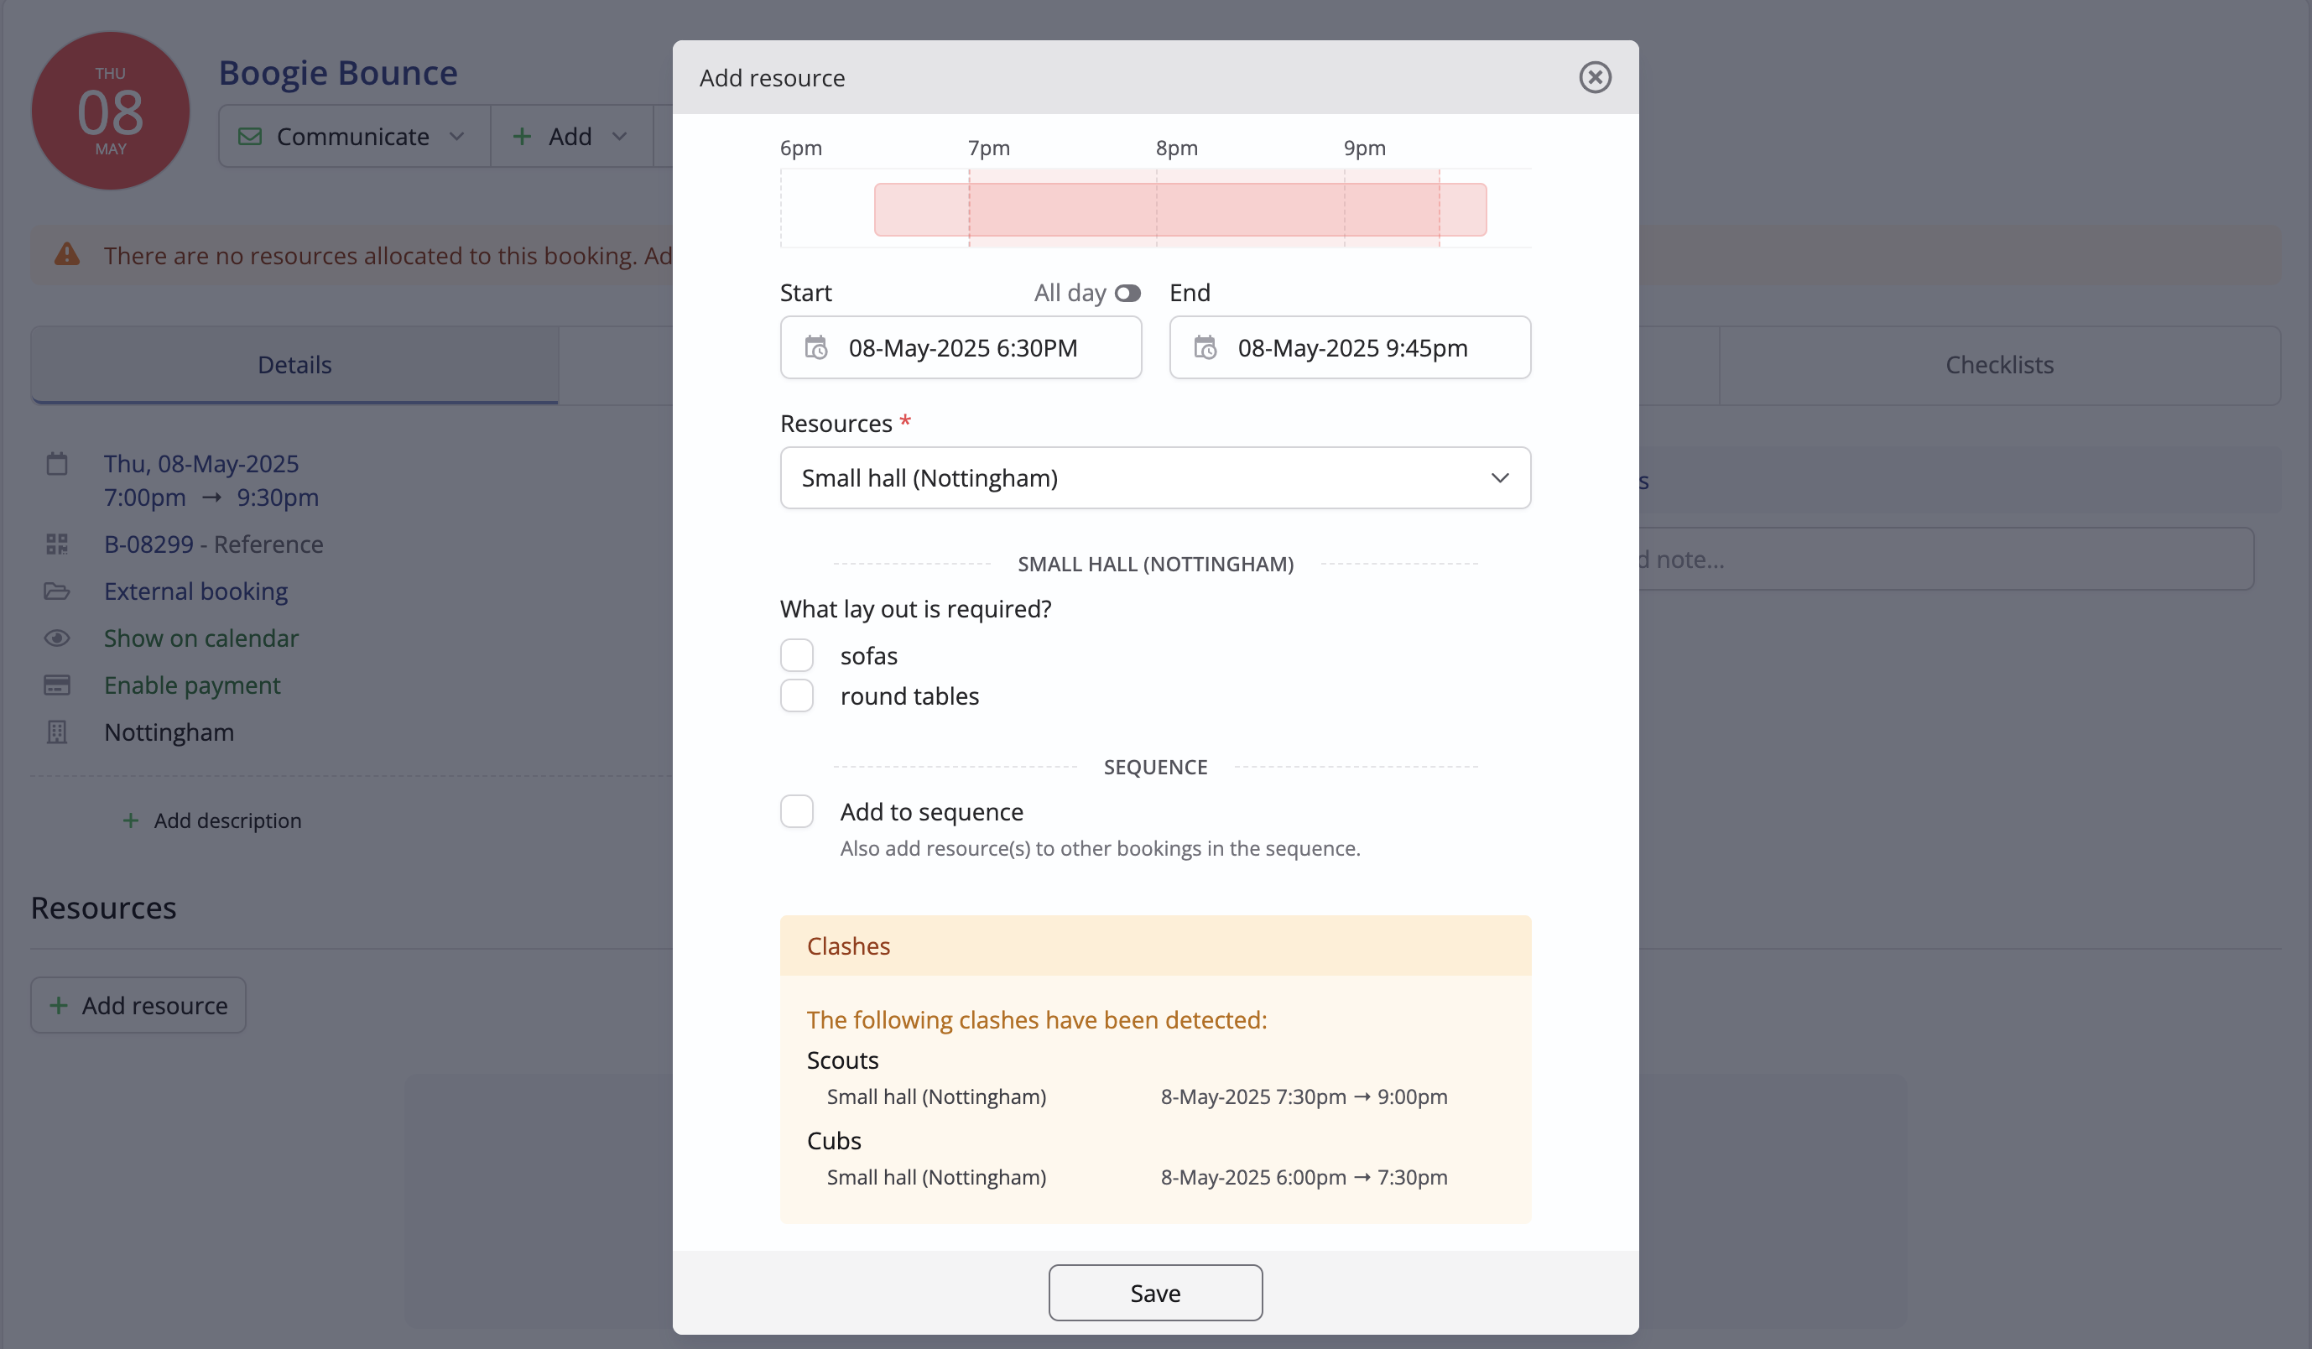
Task: Expand the Add dropdown in header
Action: [x=570, y=137]
